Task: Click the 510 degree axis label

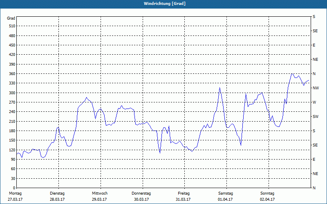Action: [12, 26]
